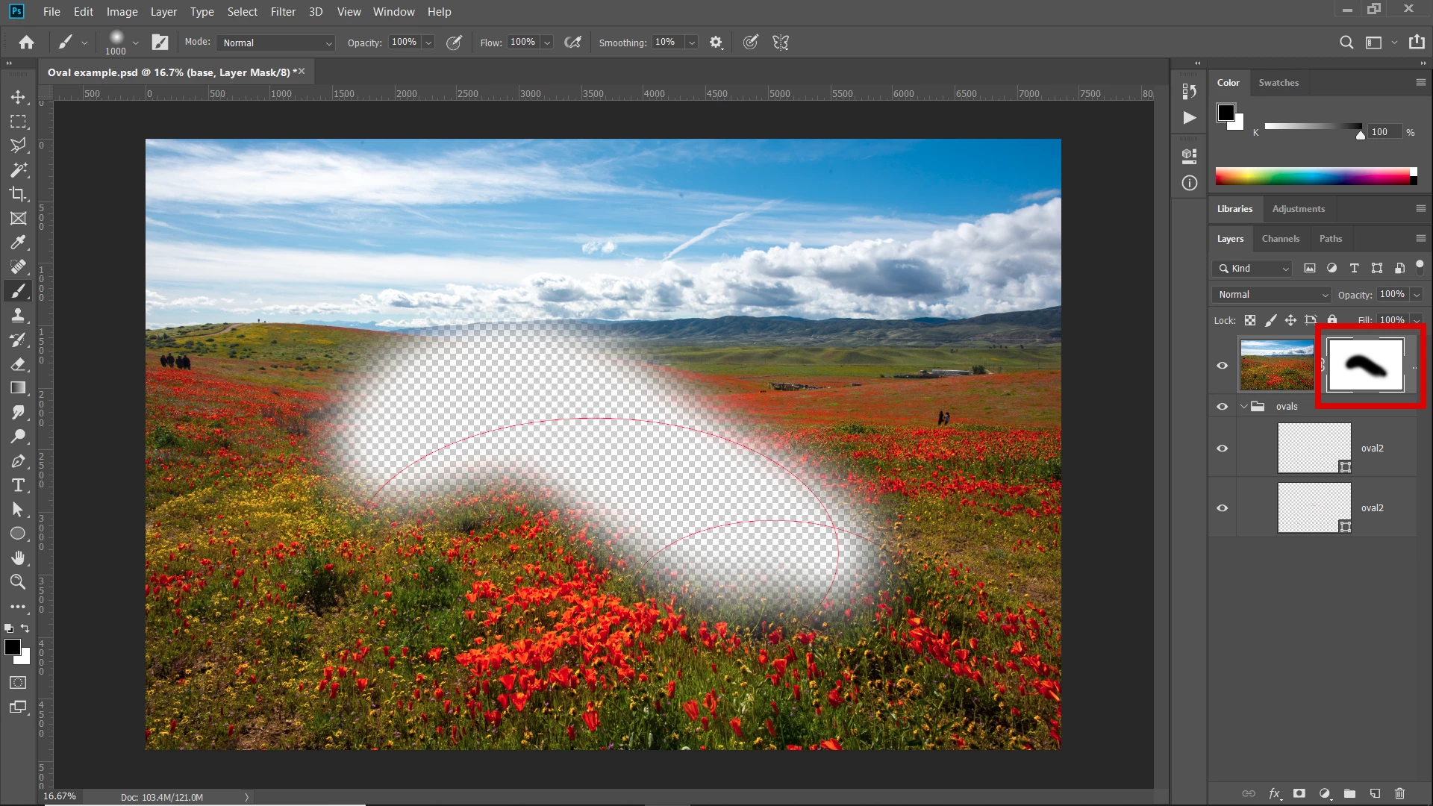Click the trash icon to delete layer

pyautogui.click(x=1399, y=793)
